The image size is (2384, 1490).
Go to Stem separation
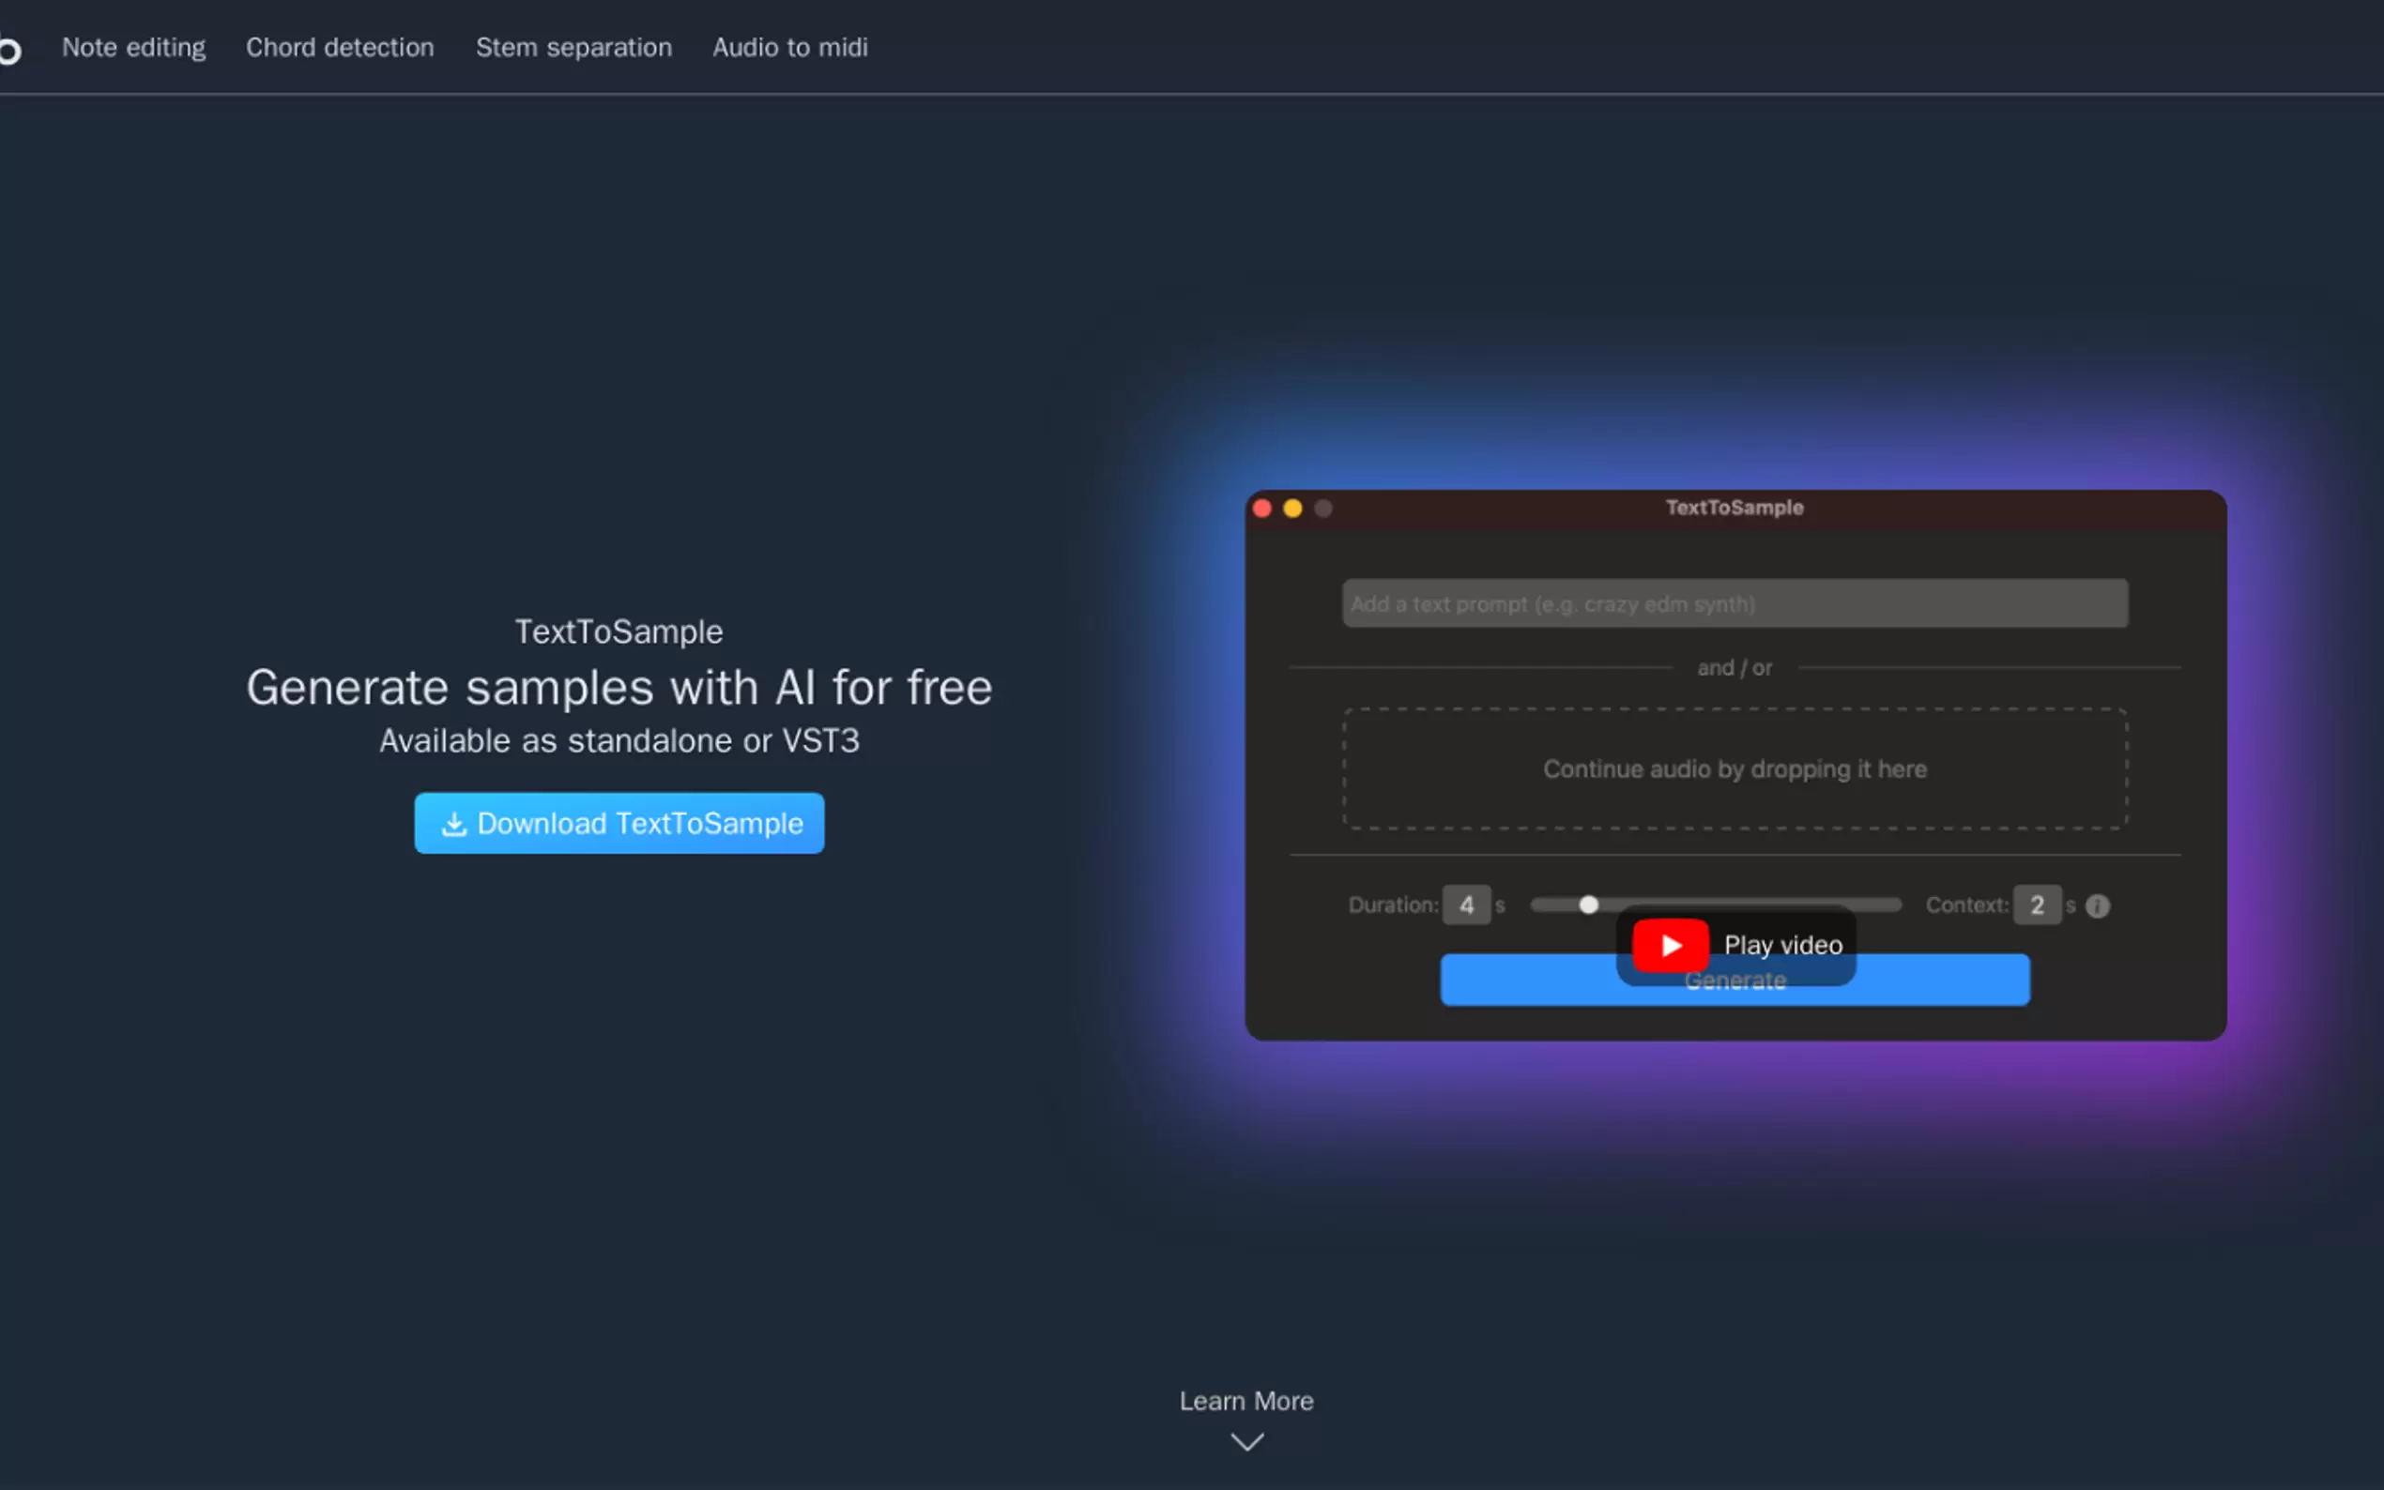(573, 47)
